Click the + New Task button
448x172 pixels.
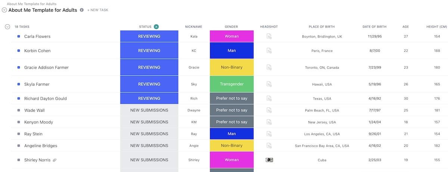coord(98,10)
